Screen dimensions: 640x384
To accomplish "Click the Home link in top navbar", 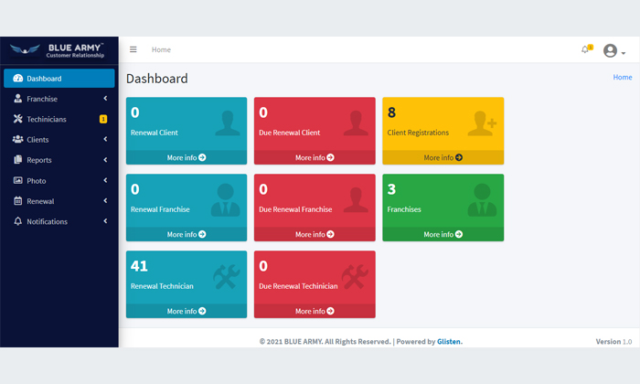I will pyautogui.click(x=161, y=49).
